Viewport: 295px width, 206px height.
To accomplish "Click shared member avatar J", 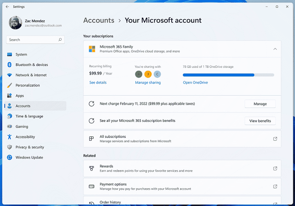I will pyautogui.click(x=148, y=74).
